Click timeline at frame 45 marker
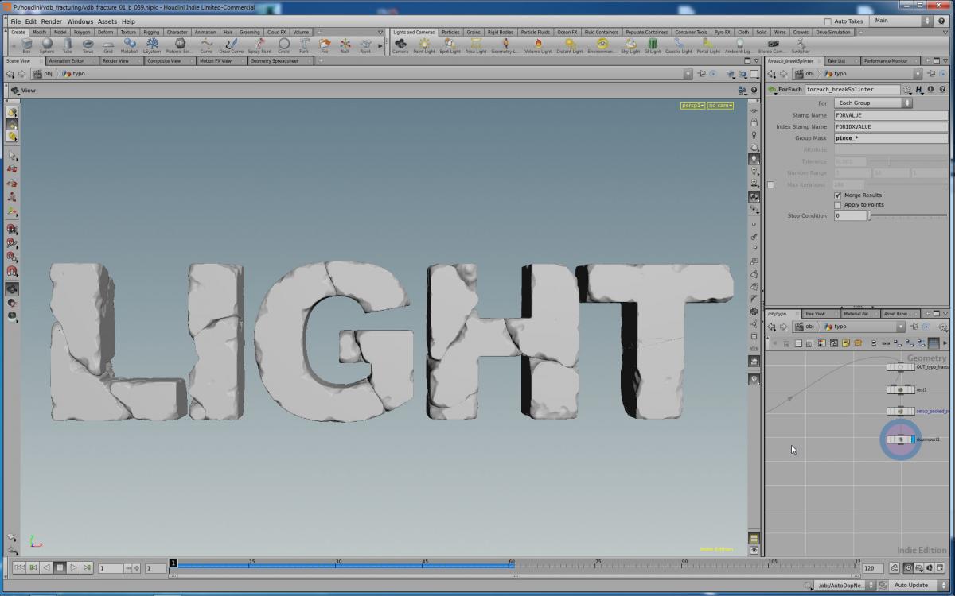 (x=425, y=565)
